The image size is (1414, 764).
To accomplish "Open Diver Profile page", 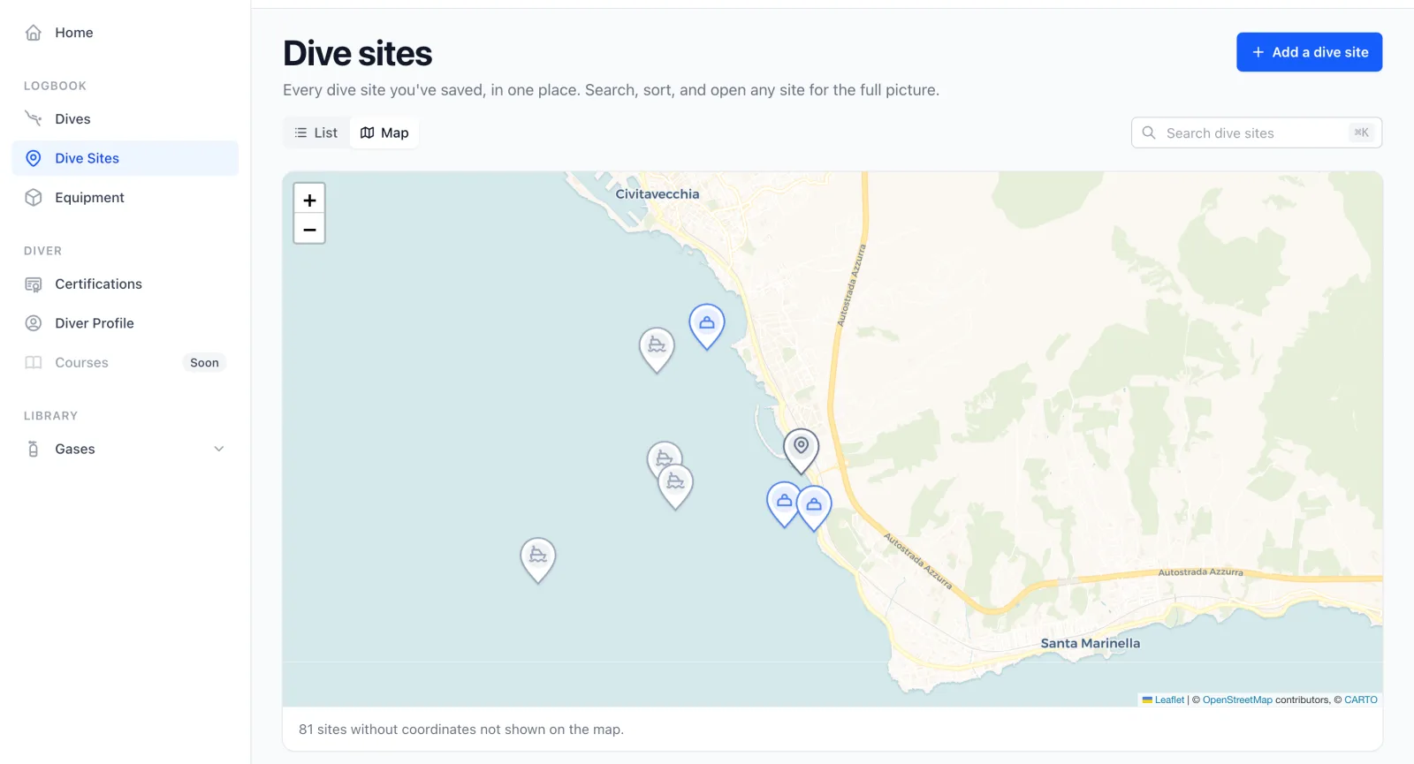I will click(x=125, y=323).
